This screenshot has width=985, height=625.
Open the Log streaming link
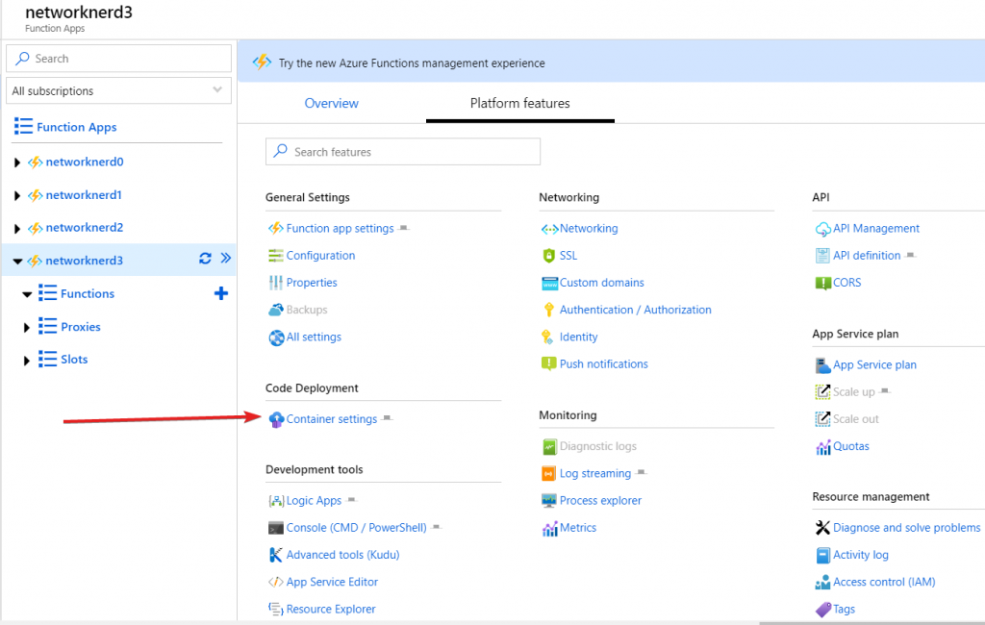[594, 474]
